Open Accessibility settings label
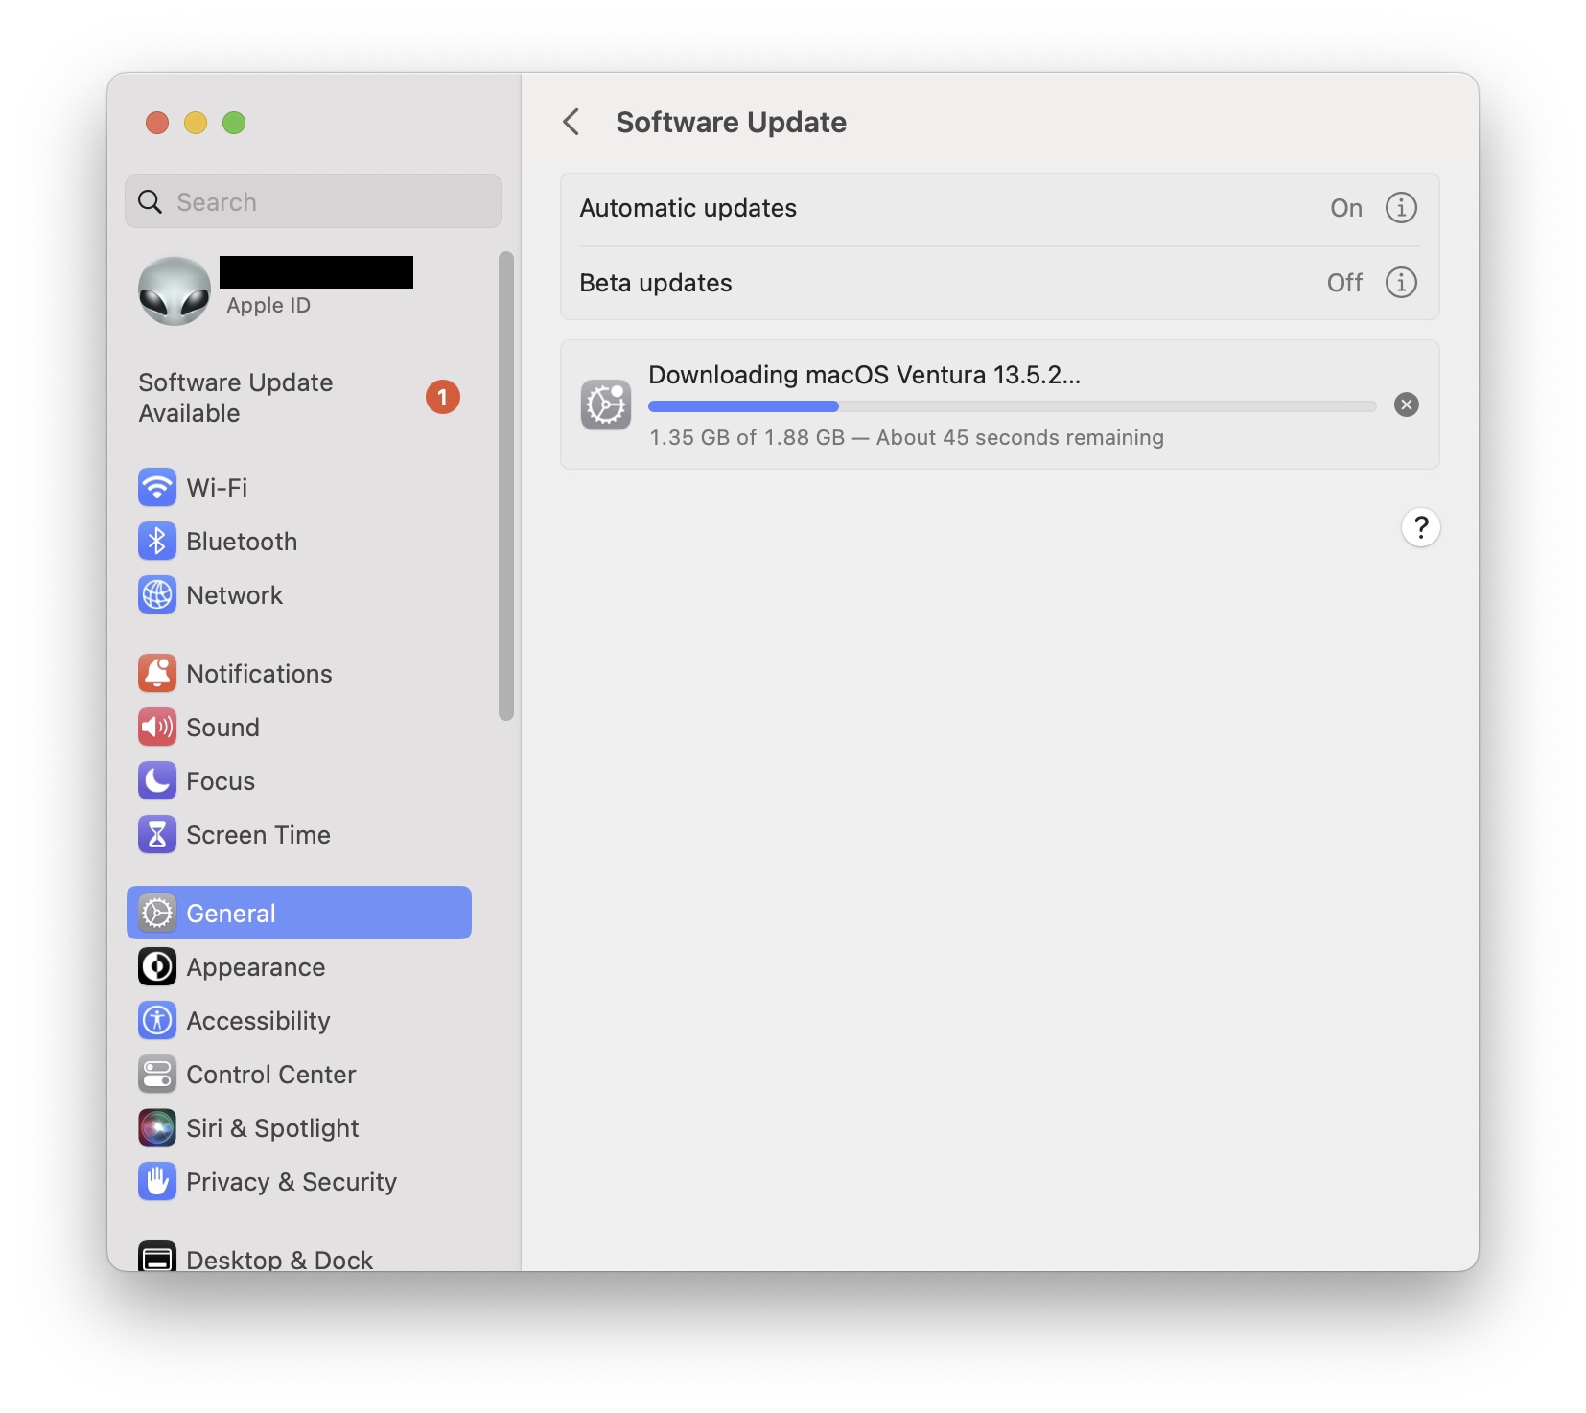This screenshot has width=1586, height=1413. coord(258,1021)
